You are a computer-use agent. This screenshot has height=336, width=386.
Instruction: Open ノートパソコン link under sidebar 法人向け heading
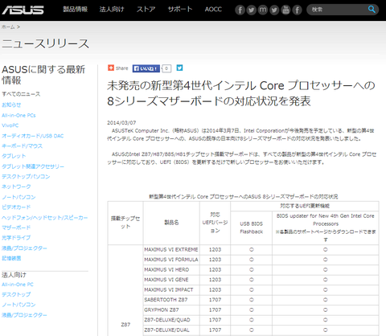click(x=18, y=305)
